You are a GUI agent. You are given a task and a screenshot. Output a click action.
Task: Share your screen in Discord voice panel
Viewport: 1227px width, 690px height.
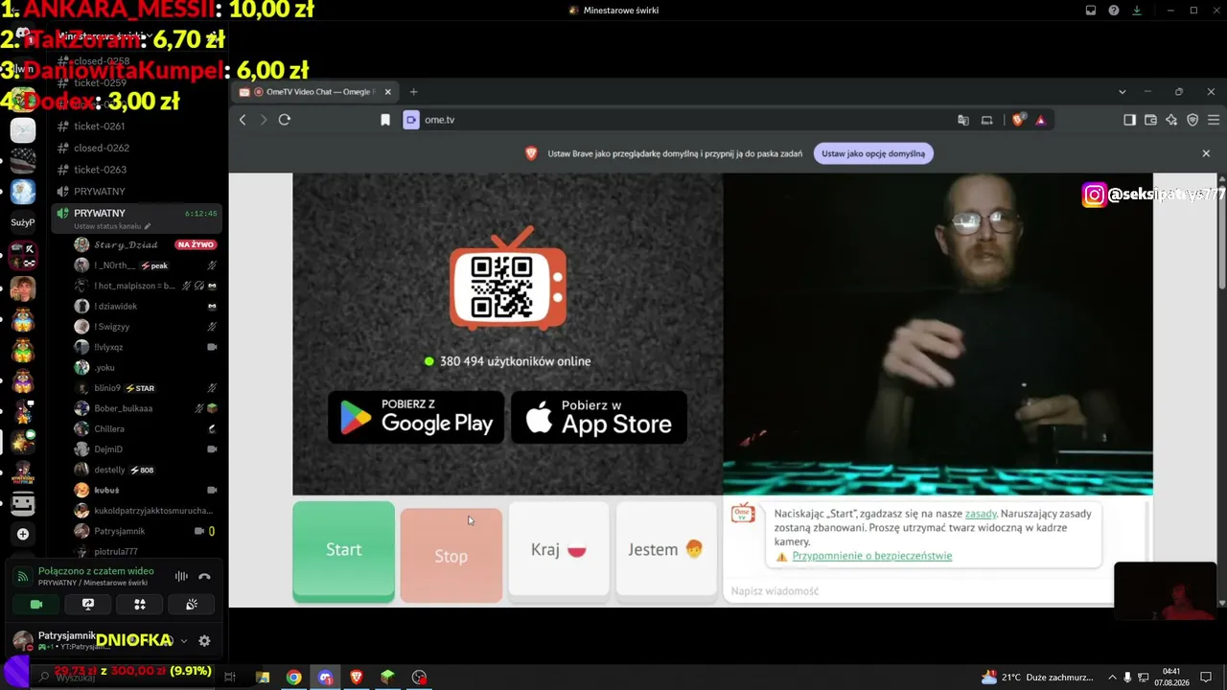(88, 604)
